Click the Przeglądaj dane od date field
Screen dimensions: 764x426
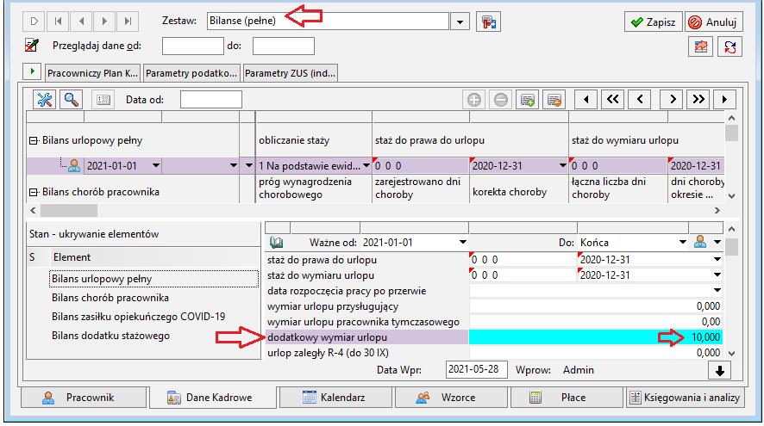[193, 46]
